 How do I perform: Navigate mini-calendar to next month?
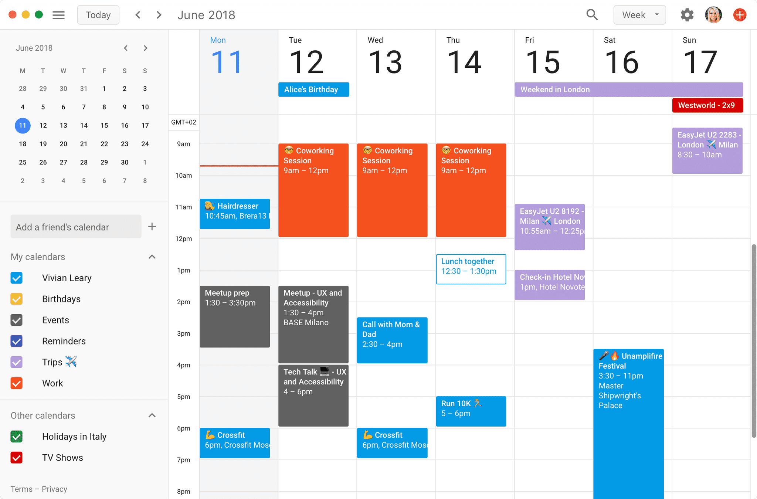pos(145,48)
